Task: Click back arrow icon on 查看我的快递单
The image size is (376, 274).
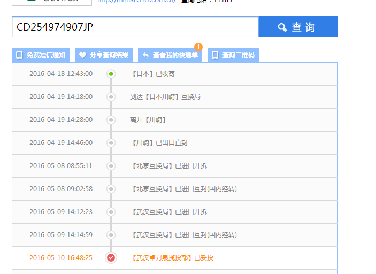Action: pos(145,56)
